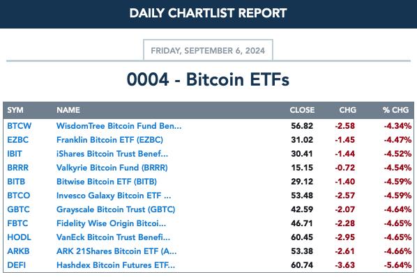
Task: Click the Hashdex Bitcoin Futures ETF link
Action: (x=116, y=265)
